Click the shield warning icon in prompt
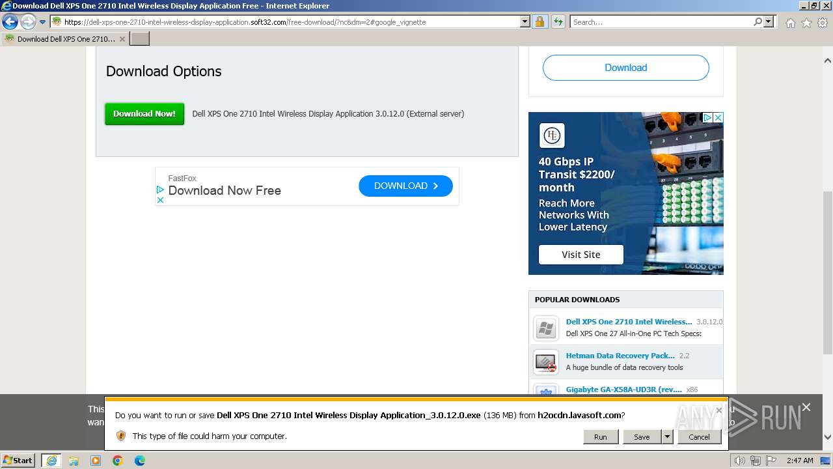833x469 pixels. (x=121, y=436)
